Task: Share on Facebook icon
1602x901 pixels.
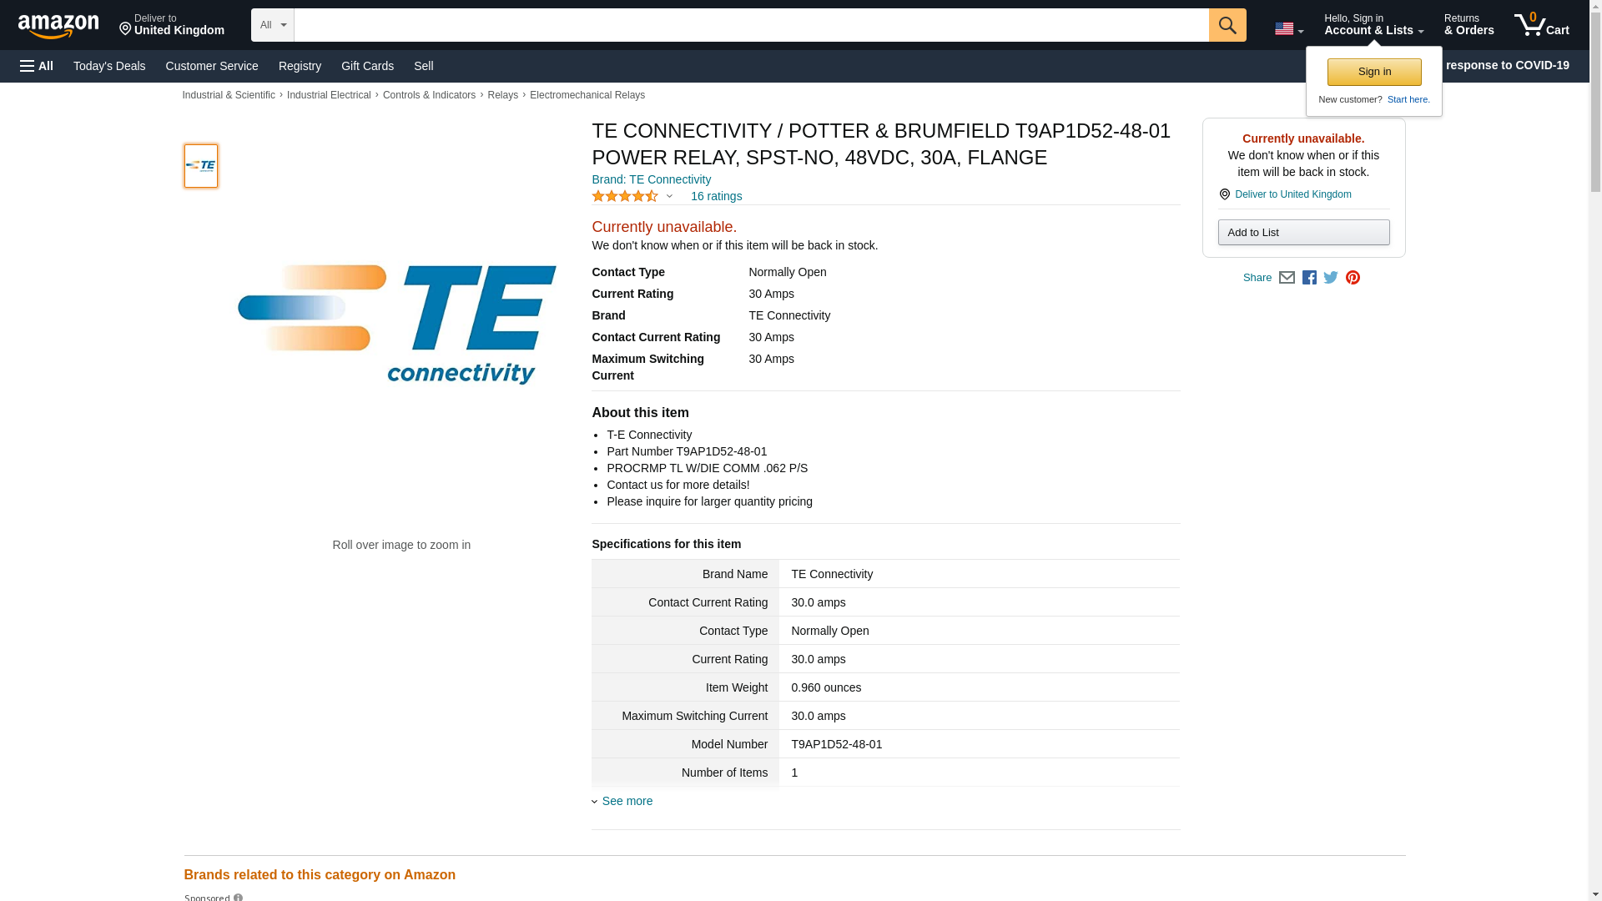Action: [1309, 278]
